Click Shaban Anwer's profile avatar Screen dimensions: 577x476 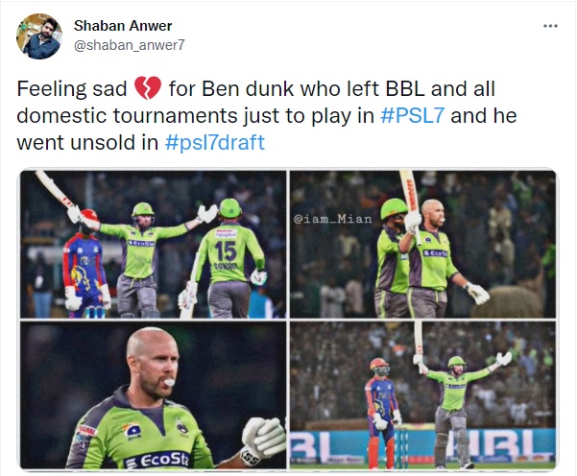pos(39,36)
